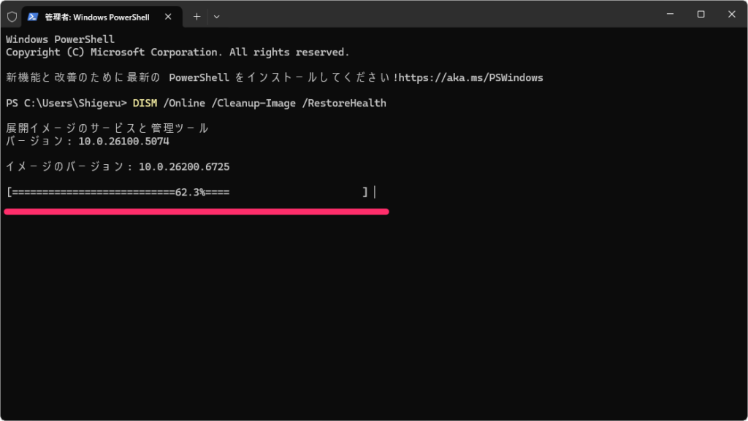Maximize the terminal window
748x421 pixels.
pos(701,15)
